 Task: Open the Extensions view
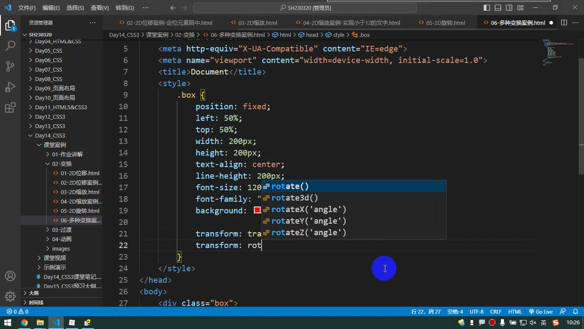pyautogui.click(x=10, y=108)
